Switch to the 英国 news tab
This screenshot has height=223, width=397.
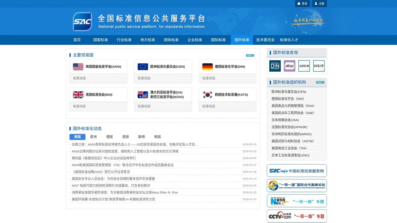tap(125, 137)
